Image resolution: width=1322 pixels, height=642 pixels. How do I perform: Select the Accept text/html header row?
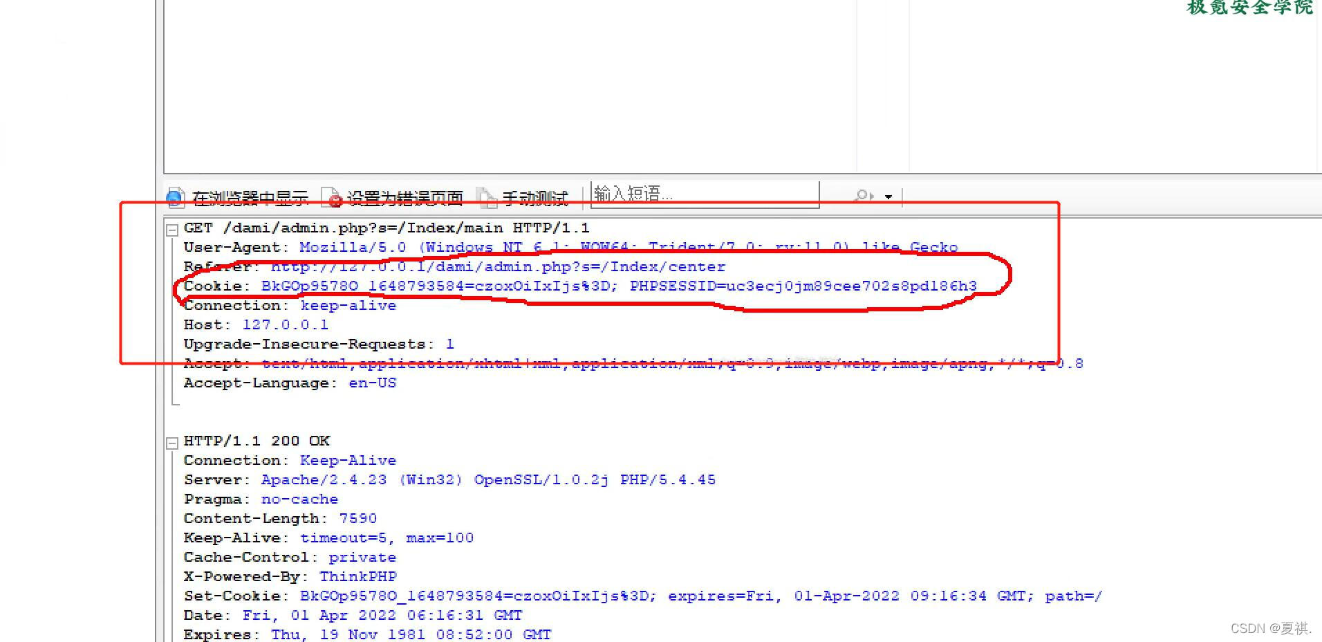point(633,364)
